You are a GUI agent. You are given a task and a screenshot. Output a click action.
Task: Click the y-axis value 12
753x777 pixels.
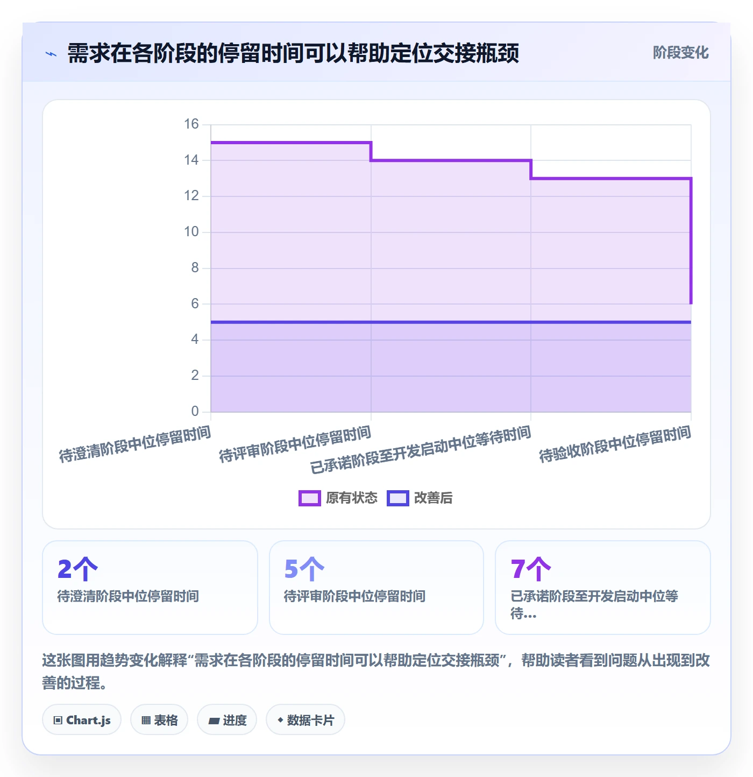click(x=191, y=196)
